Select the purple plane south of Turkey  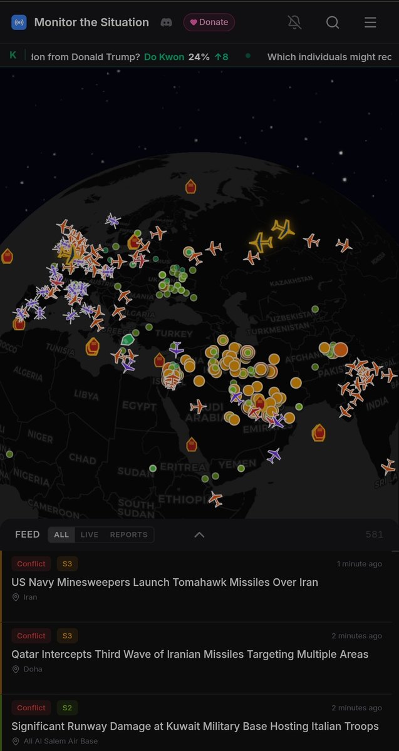[176, 350]
